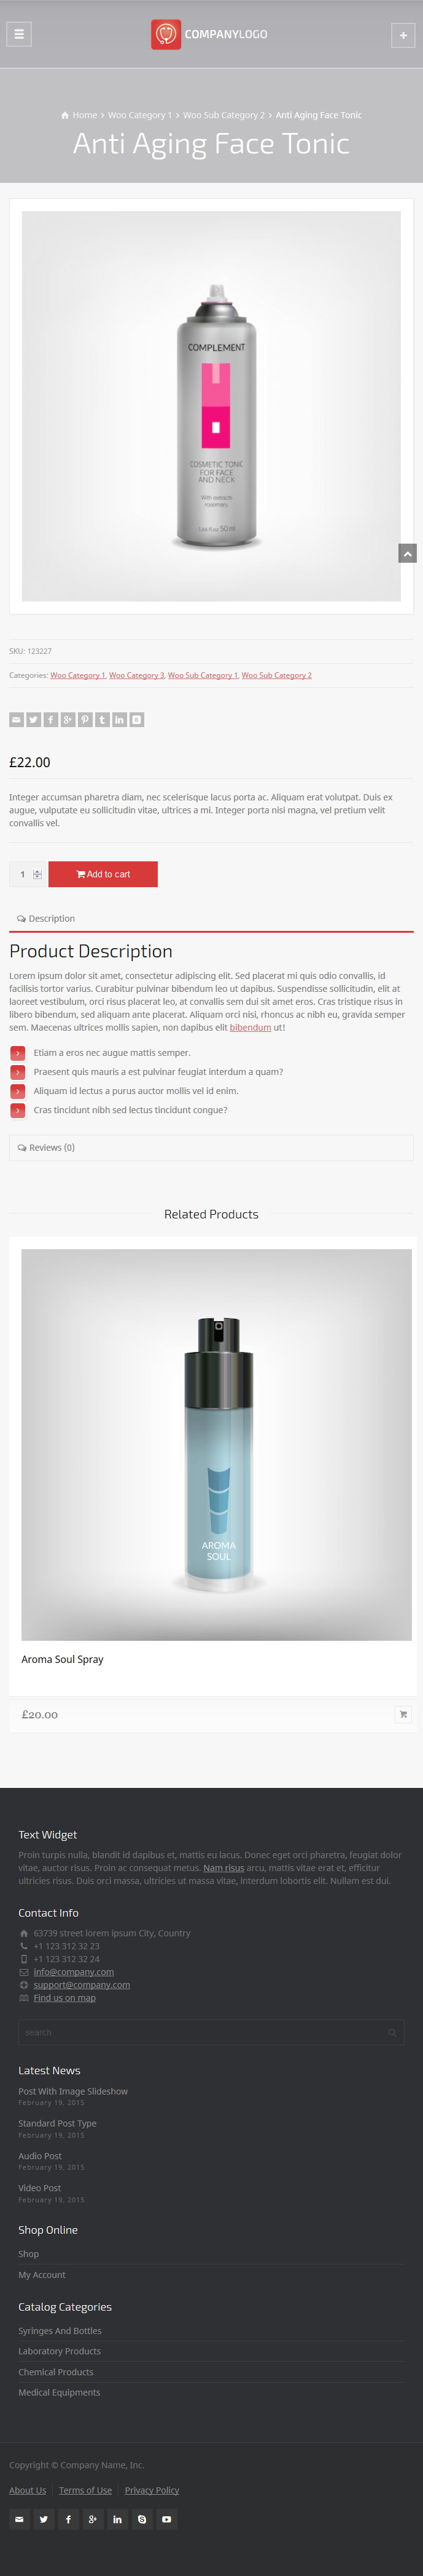Viewport: 423px width, 2576px height.
Task: Open the Skype icon in the footer
Action: click(142, 2519)
